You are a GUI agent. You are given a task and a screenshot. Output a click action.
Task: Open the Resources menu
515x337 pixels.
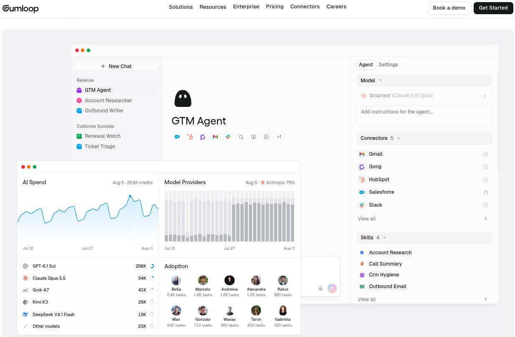pos(213,7)
